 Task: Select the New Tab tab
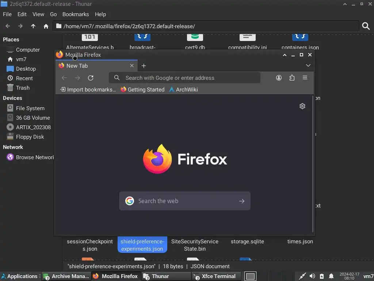[96, 66]
